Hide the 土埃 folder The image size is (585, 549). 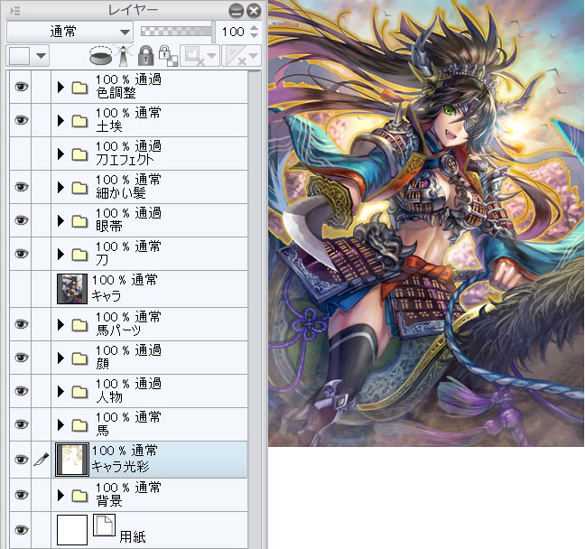[x=21, y=120]
